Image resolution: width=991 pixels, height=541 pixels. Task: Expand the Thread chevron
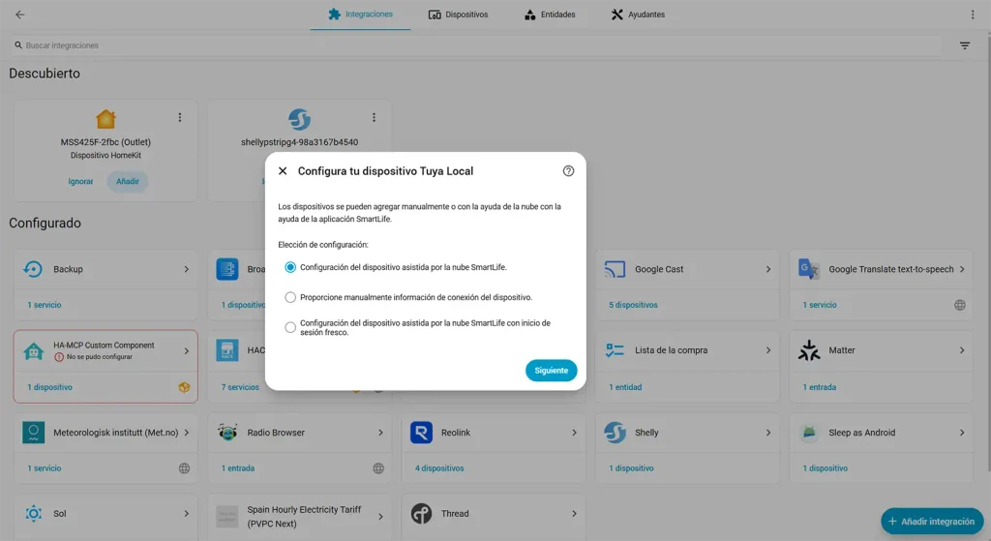574,514
